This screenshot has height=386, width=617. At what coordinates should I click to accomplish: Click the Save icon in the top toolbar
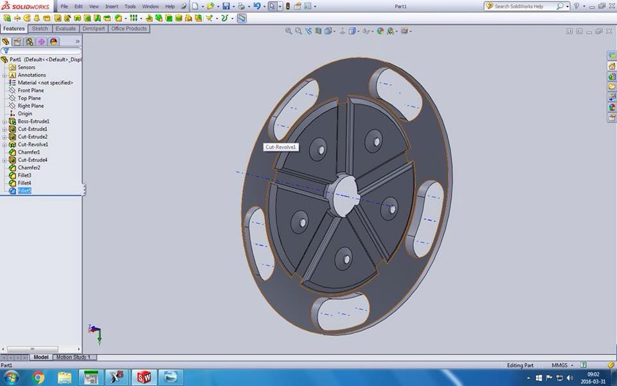[x=226, y=6]
